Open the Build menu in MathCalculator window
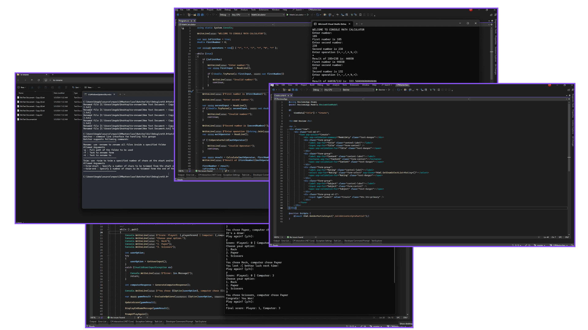 click(x=219, y=10)
